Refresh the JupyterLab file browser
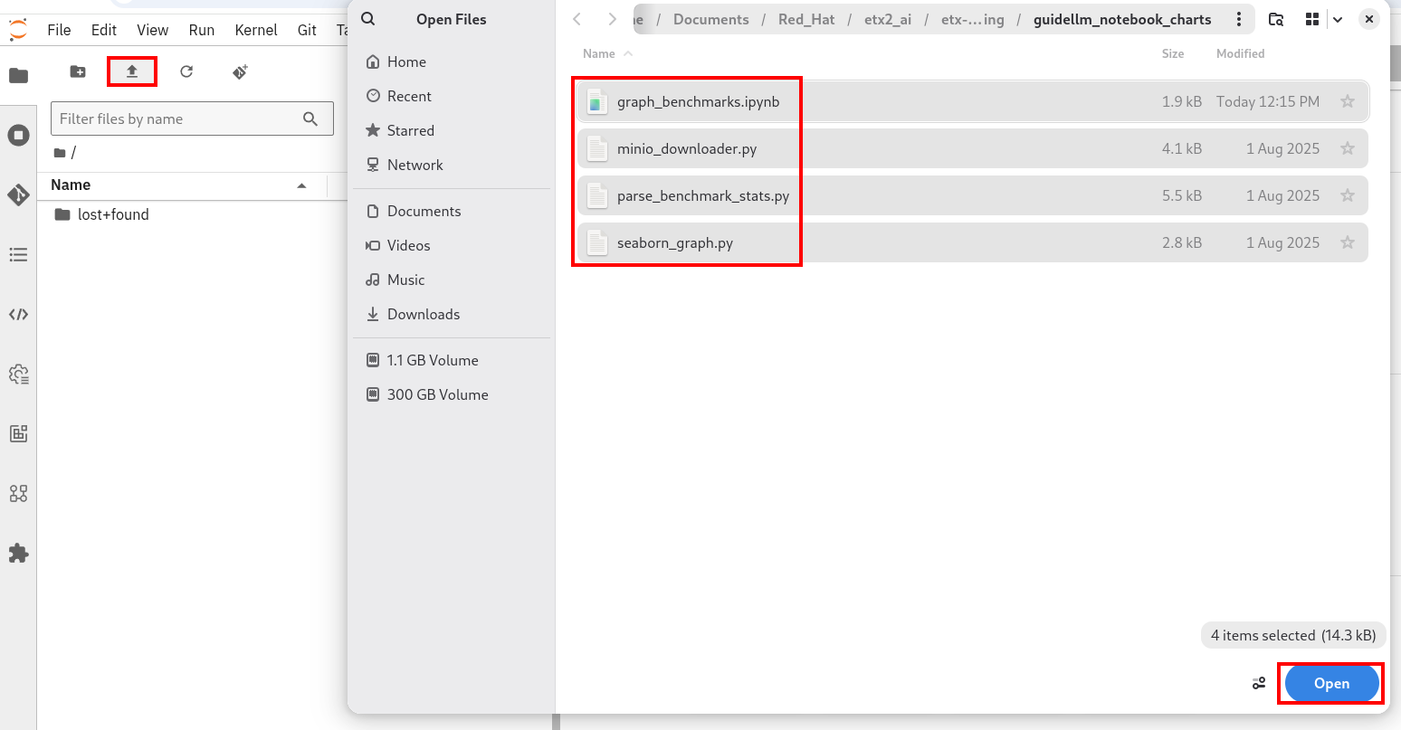 click(x=186, y=71)
